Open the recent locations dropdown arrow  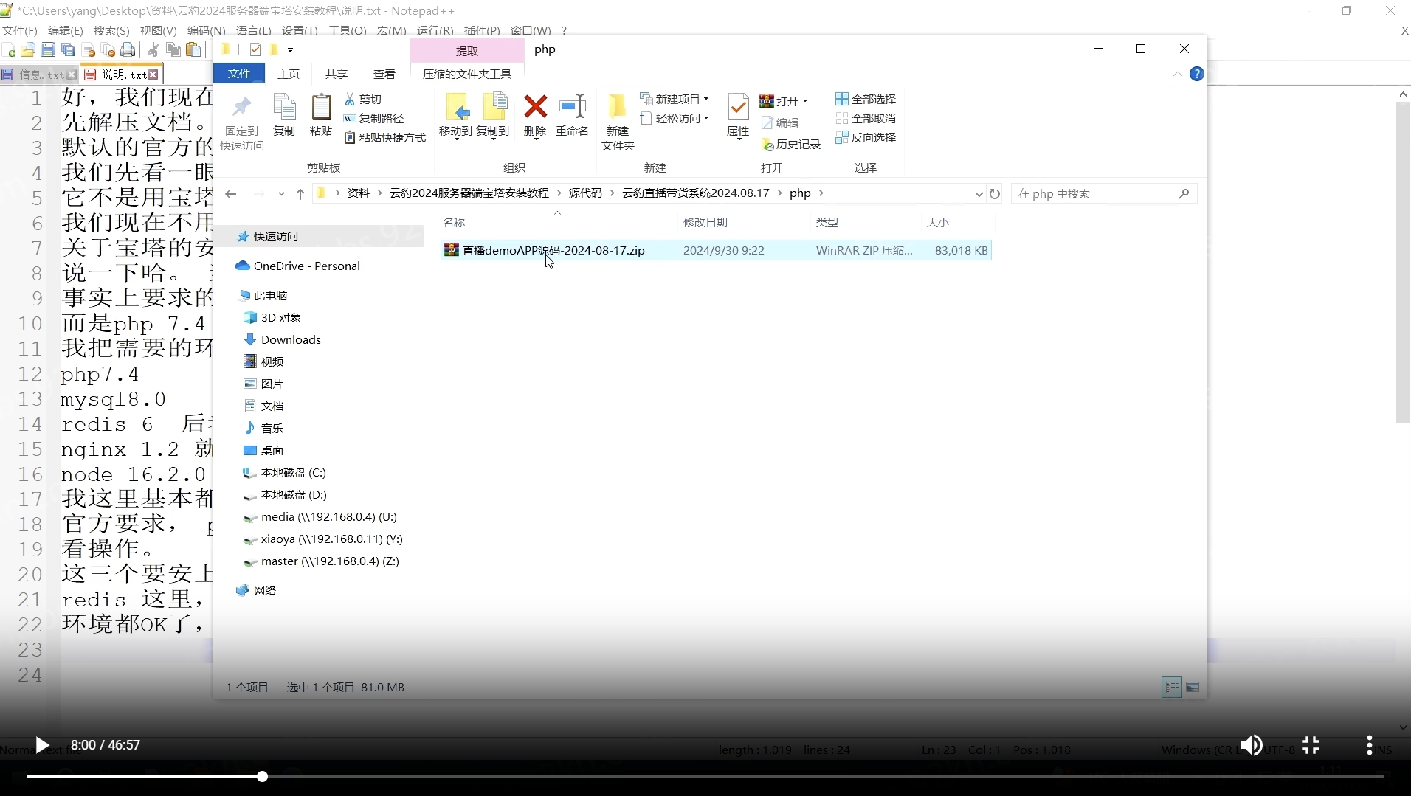coord(281,194)
